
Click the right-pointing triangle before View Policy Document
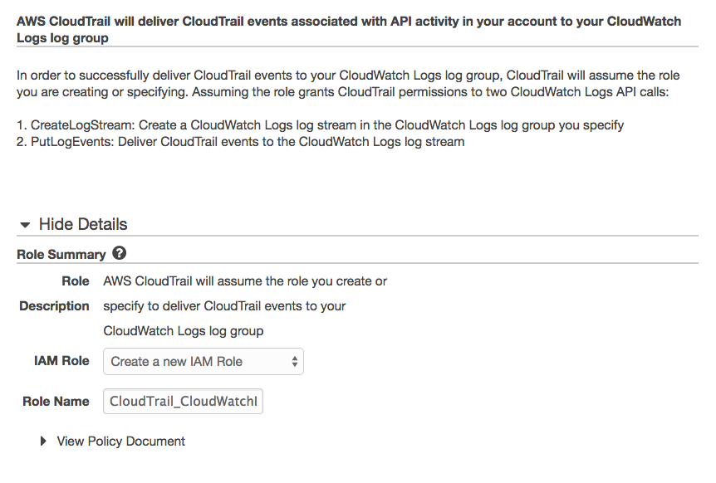(43, 441)
